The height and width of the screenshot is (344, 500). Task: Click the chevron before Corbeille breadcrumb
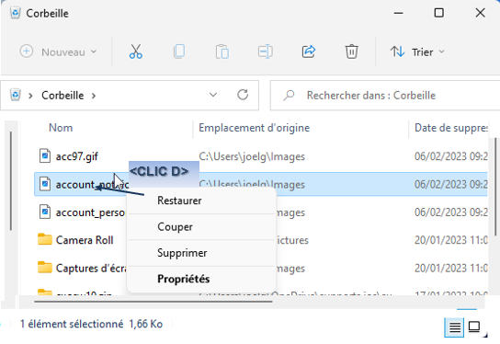coord(30,96)
